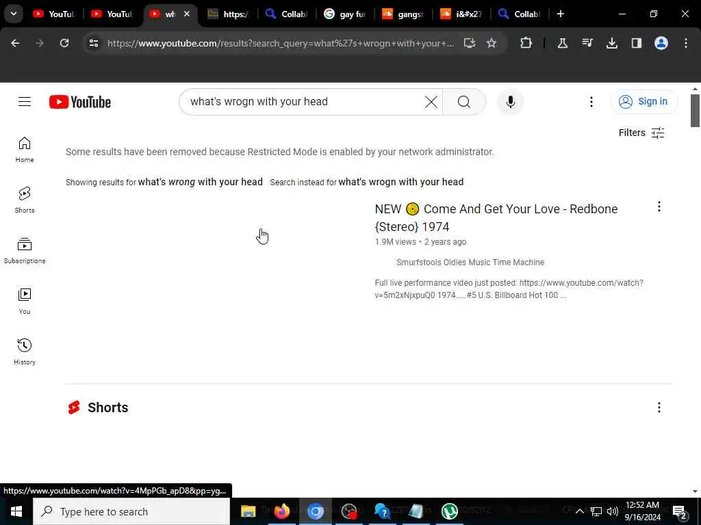Click the Sign in button
This screenshot has height=525, width=701.
click(x=643, y=102)
